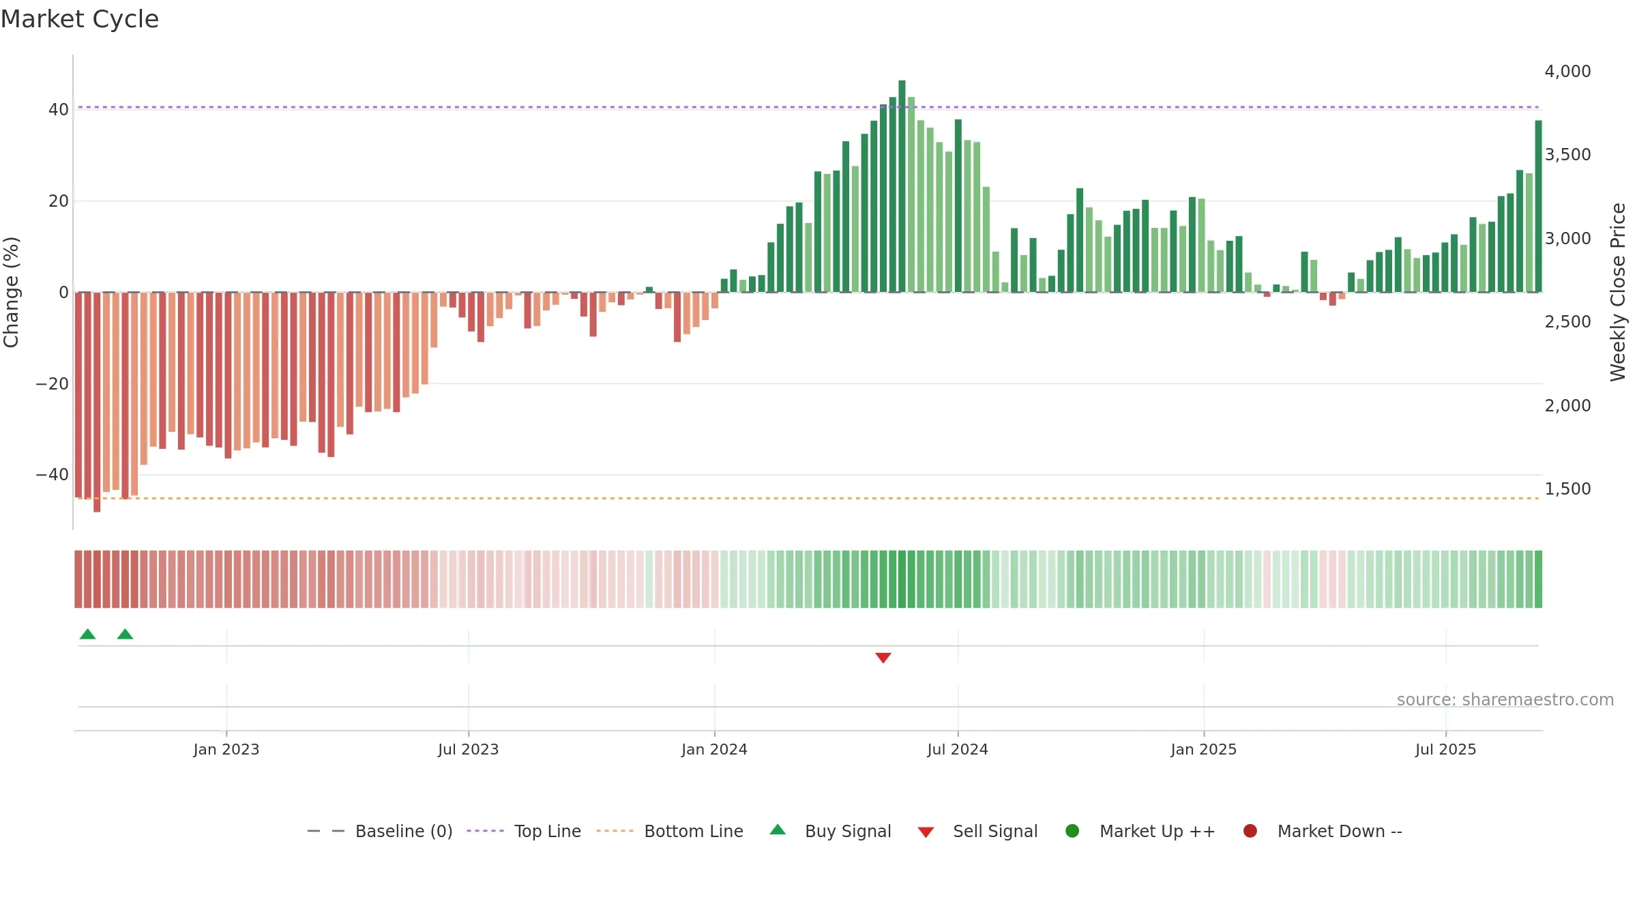Click the red Sell Signal triangle in legend
Image resolution: width=1637 pixels, height=921 pixels.
tap(926, 832)
